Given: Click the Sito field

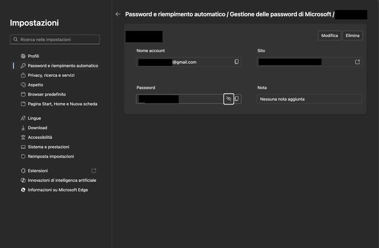Looking at the screenshot, I should click(x=309, y=62).
